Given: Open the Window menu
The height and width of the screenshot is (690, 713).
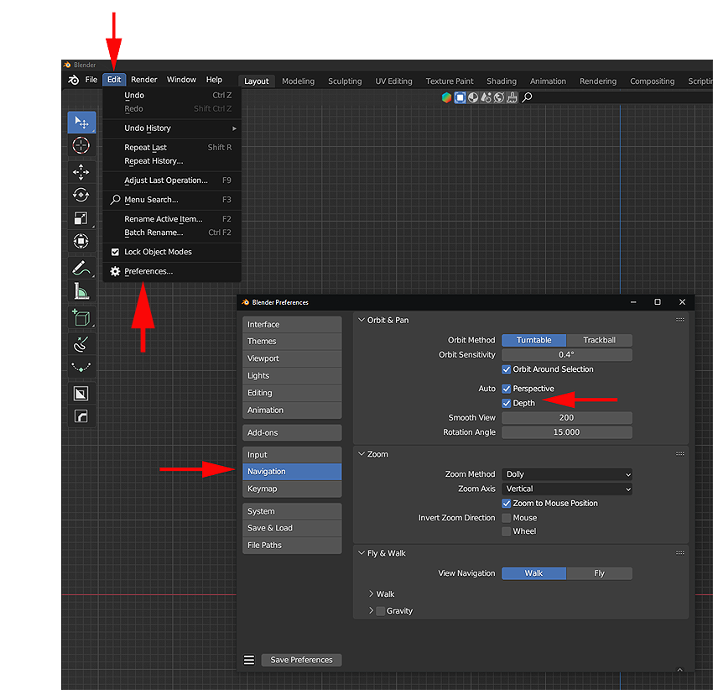Looking at the screenshot, I should 181,80.
